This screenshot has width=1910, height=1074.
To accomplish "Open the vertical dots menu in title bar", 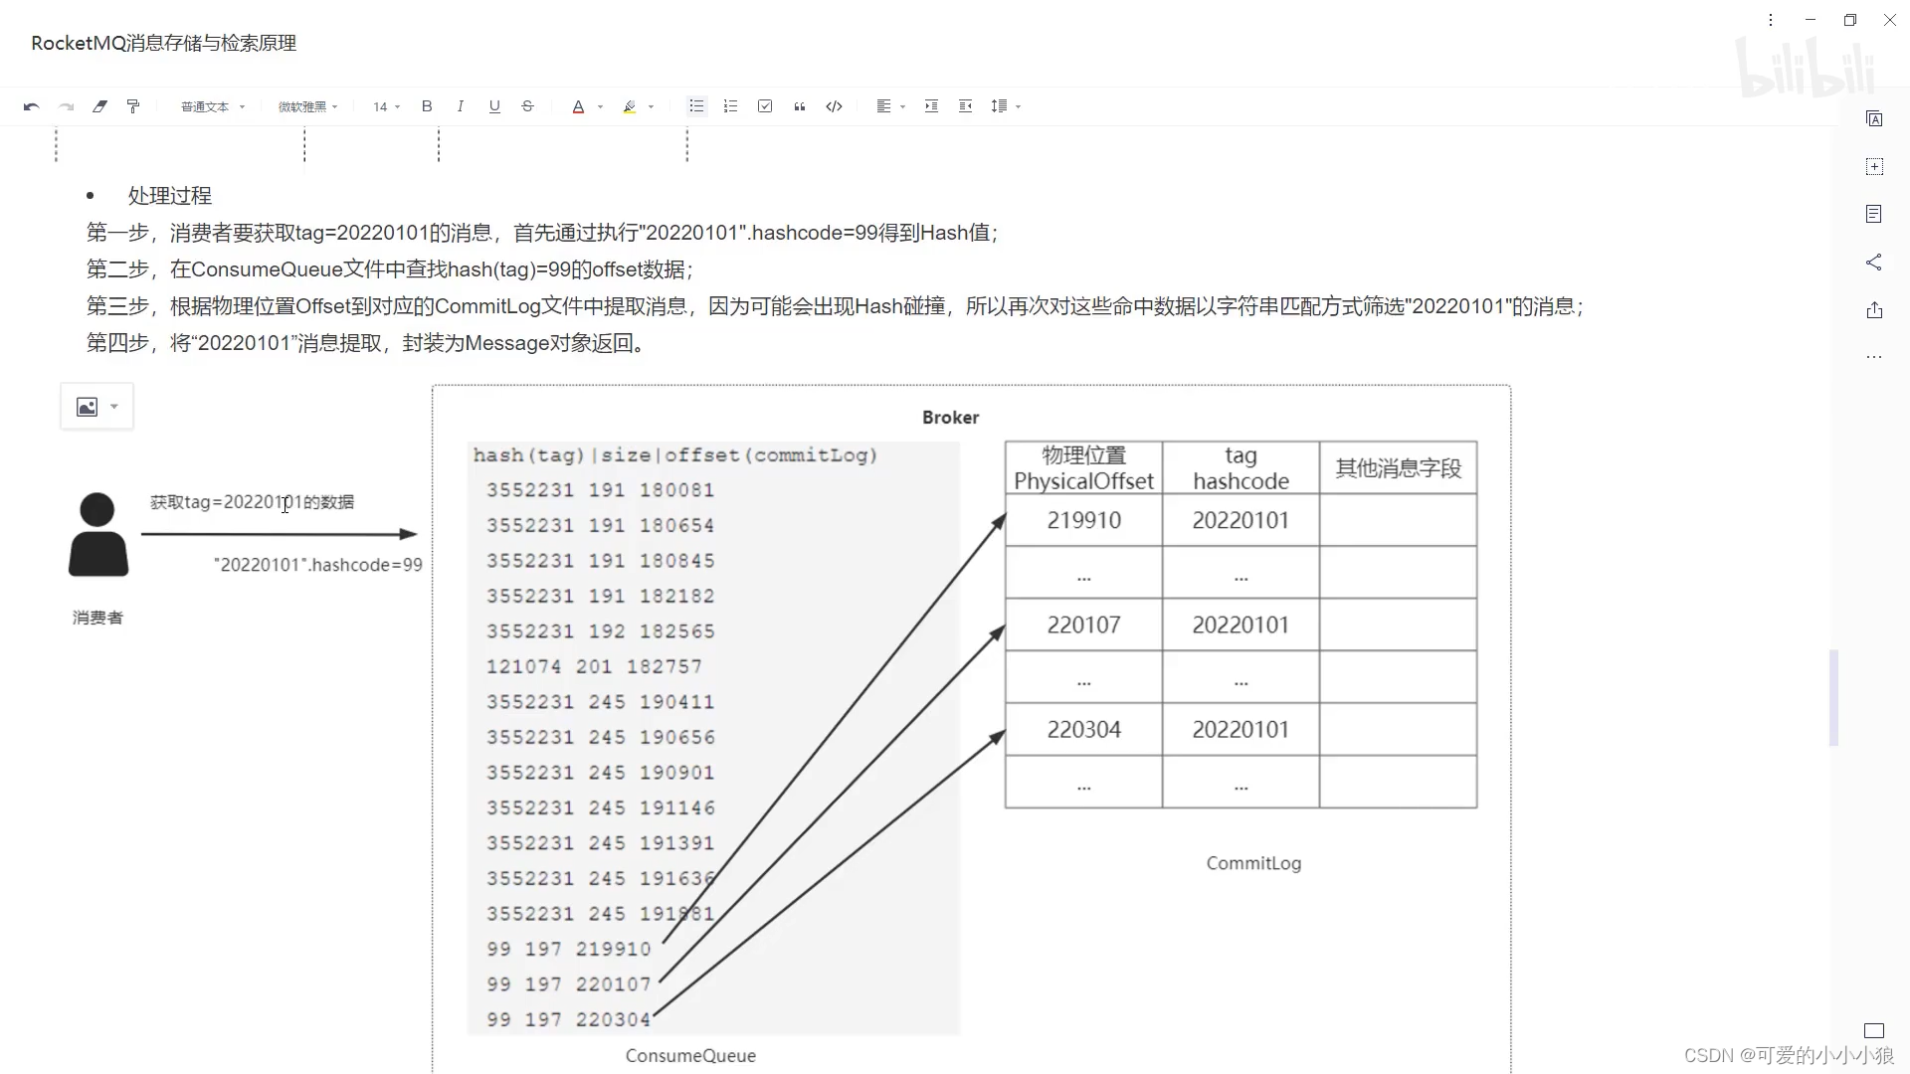I will [x=1771, y=20].
